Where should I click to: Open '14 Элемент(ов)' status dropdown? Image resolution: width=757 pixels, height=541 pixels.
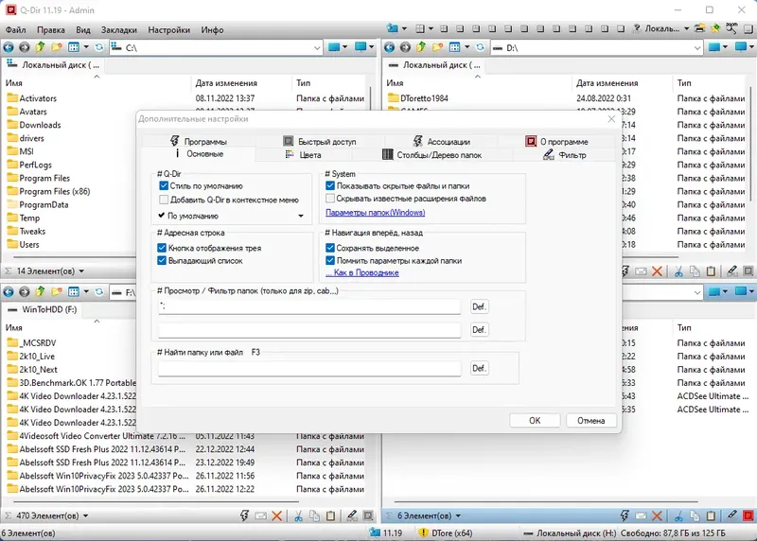point(81,271)
